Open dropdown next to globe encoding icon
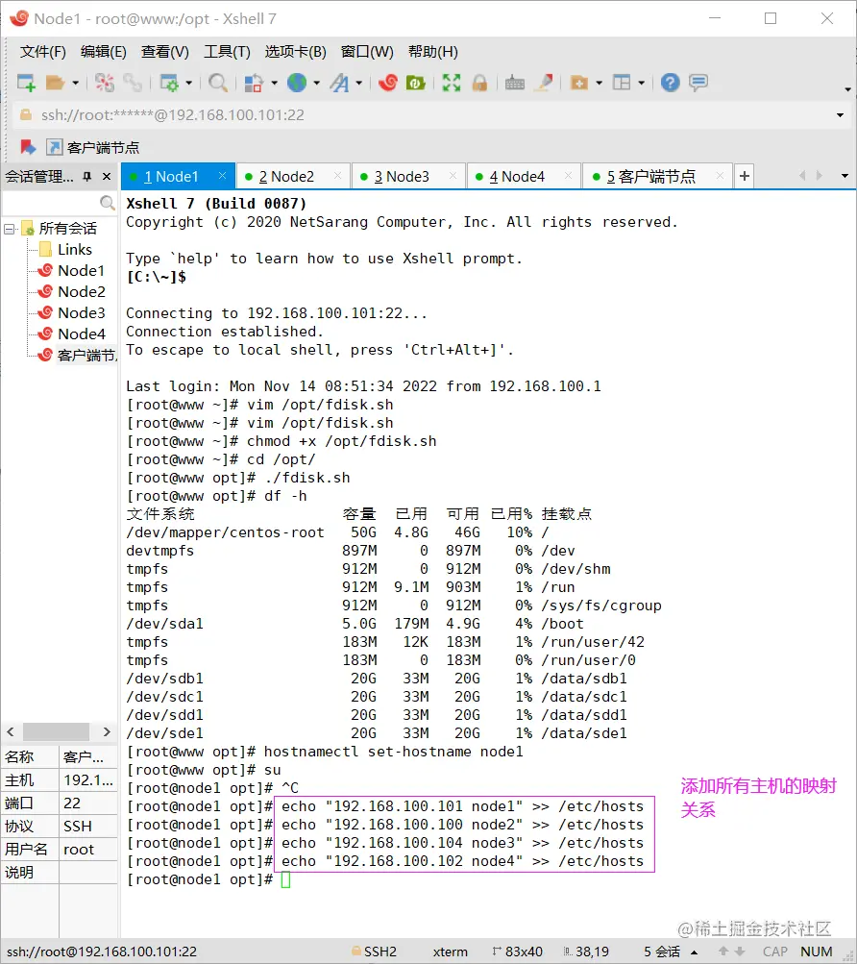857x964 pixels. [317, 83]
